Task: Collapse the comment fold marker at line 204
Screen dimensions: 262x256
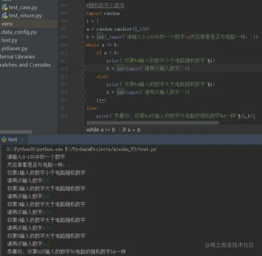Action: click(x=83, y=6)
